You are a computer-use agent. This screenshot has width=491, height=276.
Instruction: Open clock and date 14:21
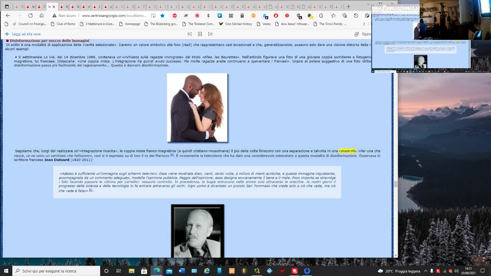468,271
